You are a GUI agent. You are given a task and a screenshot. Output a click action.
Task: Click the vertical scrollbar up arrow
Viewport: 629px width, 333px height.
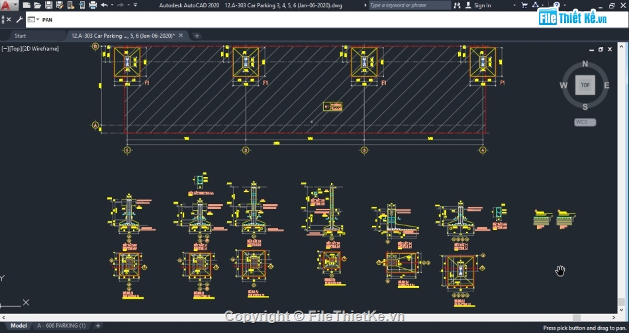click(x=621, y=46)
